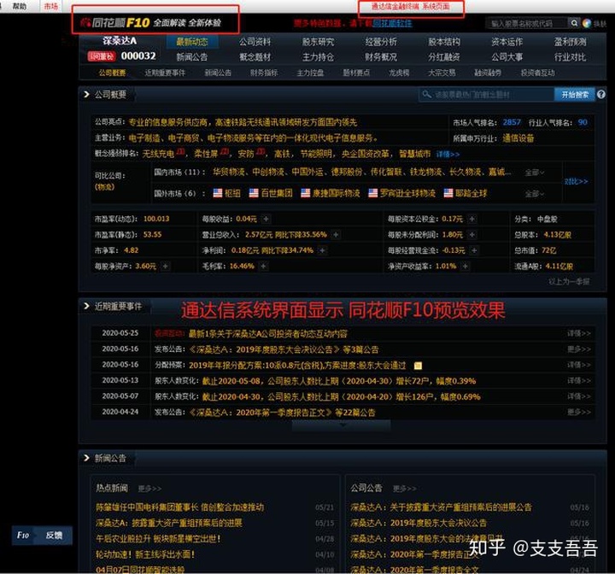This screenshot has width=615, height=574.
Task: Expand 全部 dropdown for 国外市场 companies
Action: (x=535, y=194)
